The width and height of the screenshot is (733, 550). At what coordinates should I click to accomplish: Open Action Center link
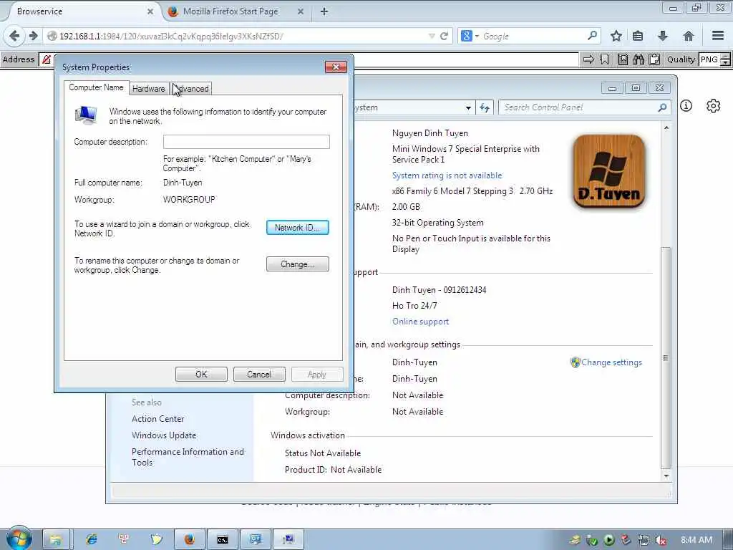[158, 418]
